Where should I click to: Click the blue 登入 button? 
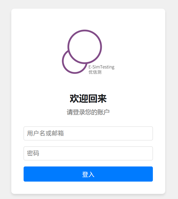88,174
